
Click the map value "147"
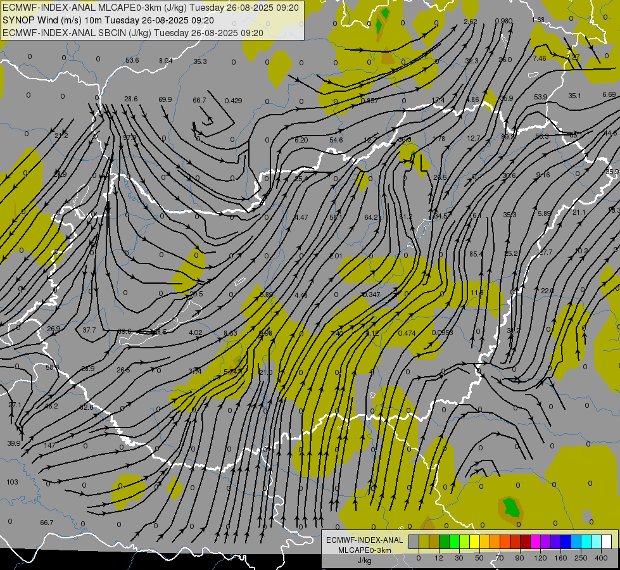49,445
